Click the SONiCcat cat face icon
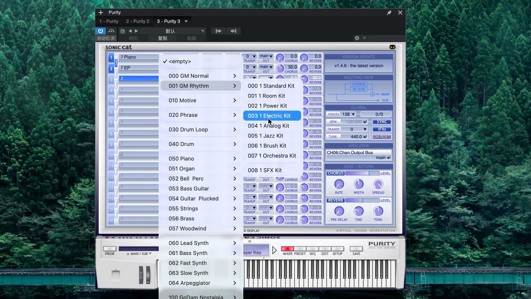 (x=392, y=47)
